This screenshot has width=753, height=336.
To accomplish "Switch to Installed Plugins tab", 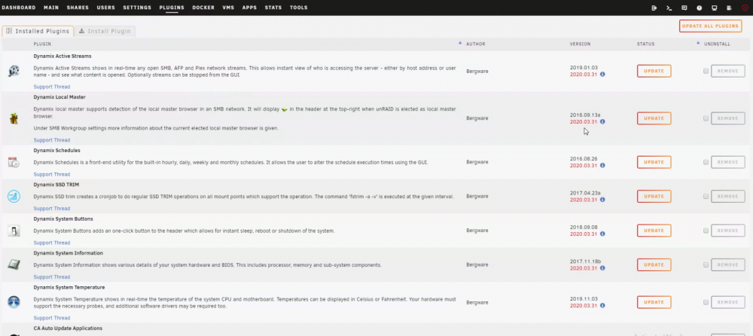I will pyautogui.click(x=38, y=31).
